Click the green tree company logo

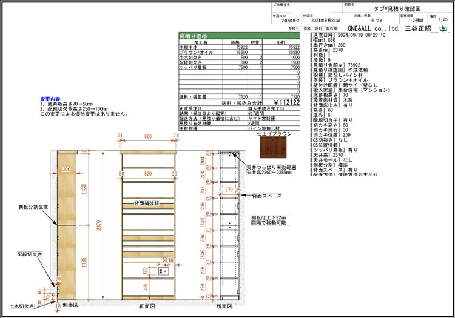[443, 28]
